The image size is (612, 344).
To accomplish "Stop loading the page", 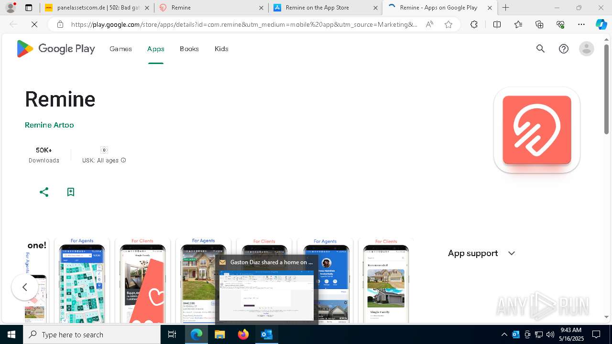I will pyautogui.click(x=34, y=24).
